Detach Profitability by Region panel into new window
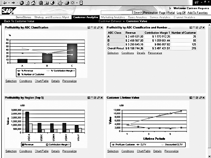This screenshot has height=158, width=211. [89, 98]
